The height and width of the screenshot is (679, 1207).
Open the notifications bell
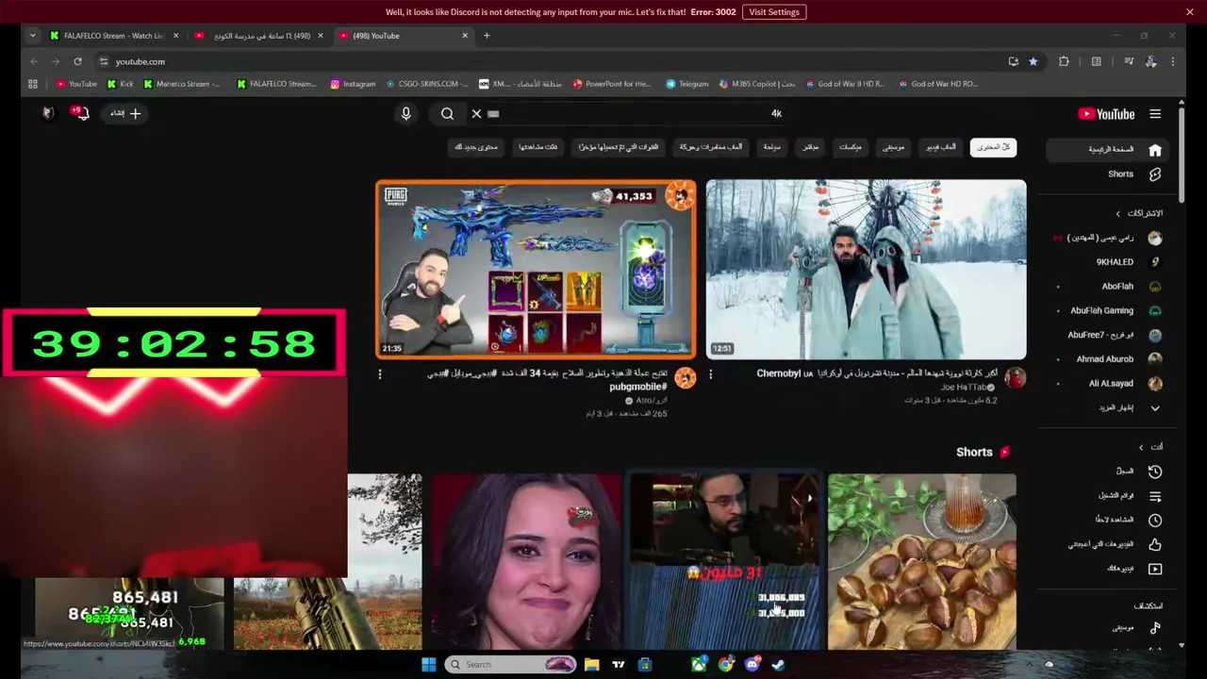pos(81,113)
